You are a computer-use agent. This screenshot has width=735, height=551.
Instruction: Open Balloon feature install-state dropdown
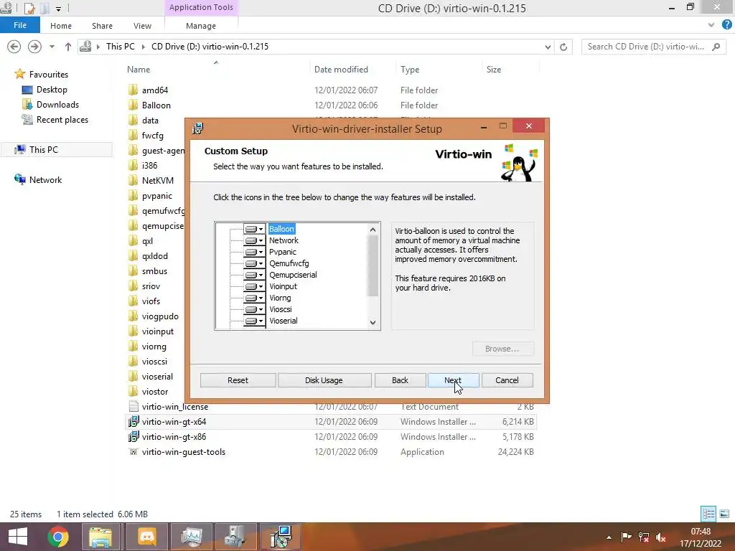(x=254, y=229)
